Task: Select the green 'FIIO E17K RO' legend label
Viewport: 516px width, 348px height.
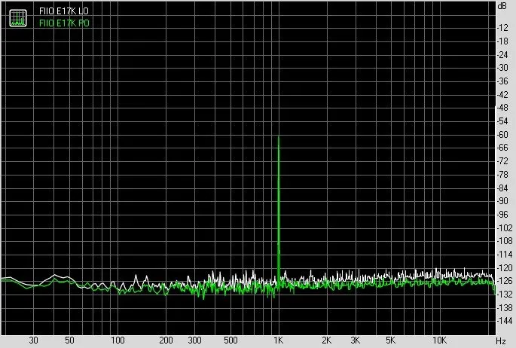Action: click(x=64, y=23)
